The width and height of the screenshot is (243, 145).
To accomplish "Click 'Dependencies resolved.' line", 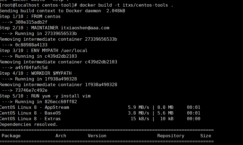I will click(x=29, y=124).
